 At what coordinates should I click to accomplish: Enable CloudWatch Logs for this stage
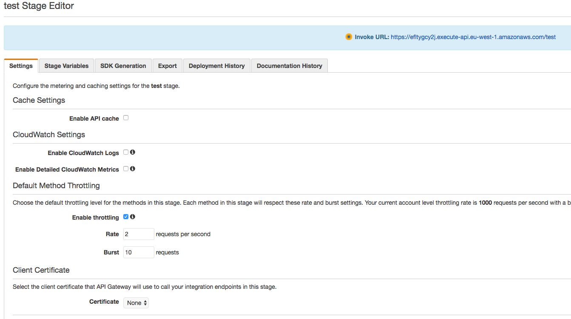pyautogui.click(x=125, y=152)
